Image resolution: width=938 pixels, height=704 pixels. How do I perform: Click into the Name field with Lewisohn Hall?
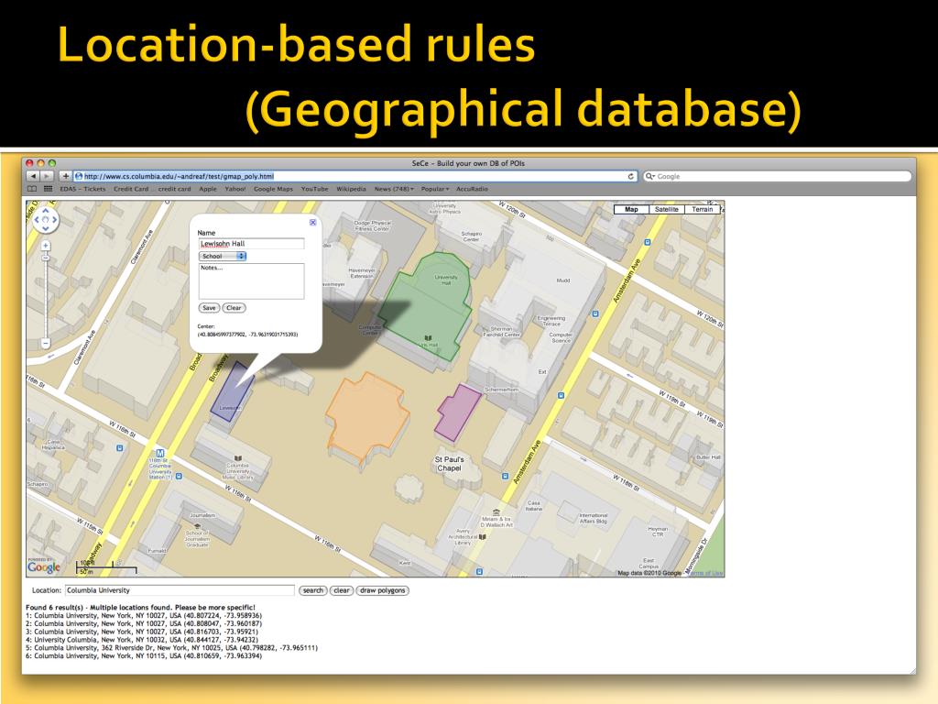point(251,244)
